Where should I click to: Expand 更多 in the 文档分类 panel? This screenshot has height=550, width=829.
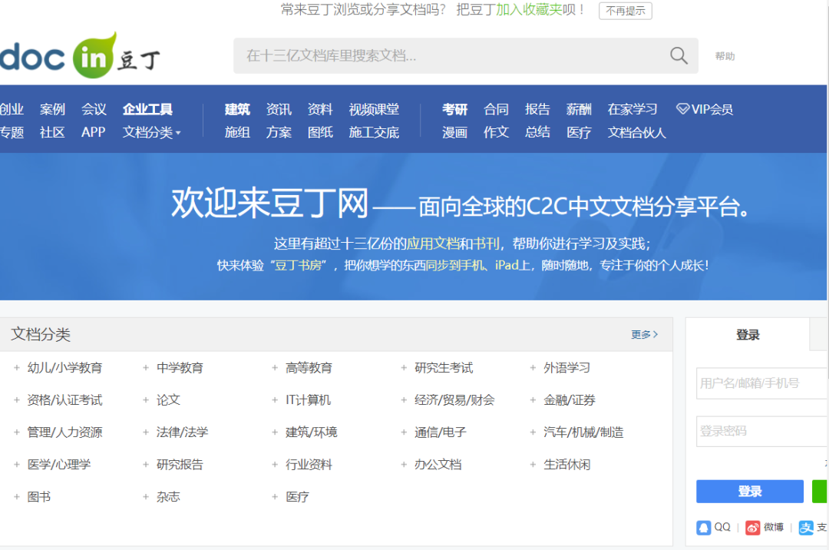(x=644, y=334)
